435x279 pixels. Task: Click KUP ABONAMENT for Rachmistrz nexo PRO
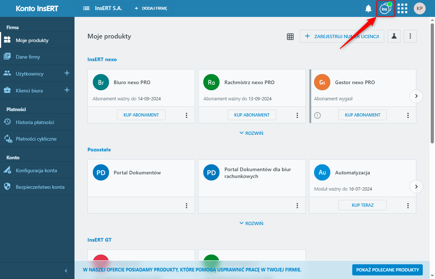252,115
